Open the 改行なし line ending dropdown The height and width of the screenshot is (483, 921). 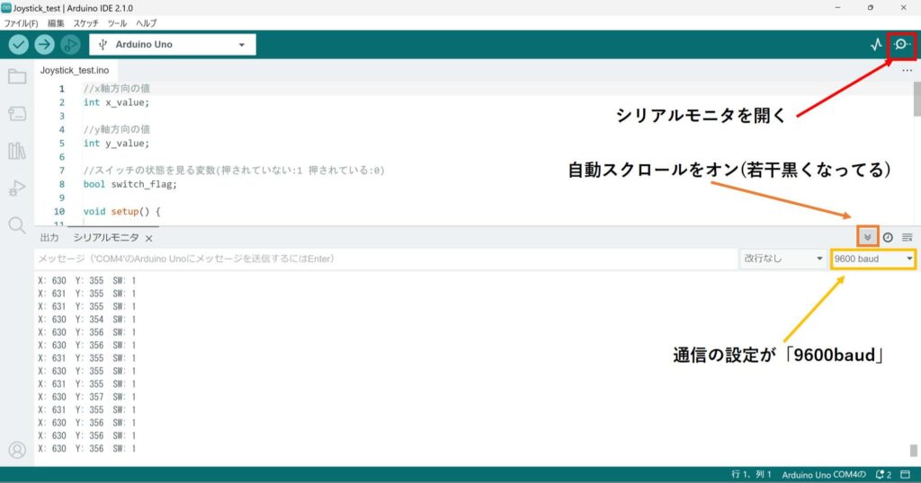pos(783,259)
